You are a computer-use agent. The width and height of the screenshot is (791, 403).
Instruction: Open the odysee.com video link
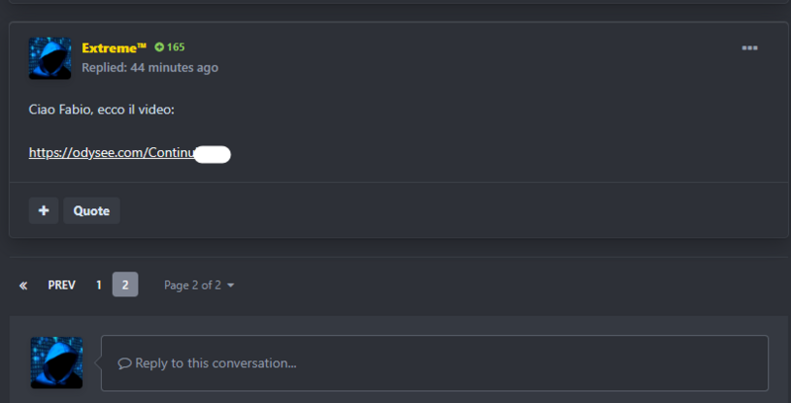(111, 153)
